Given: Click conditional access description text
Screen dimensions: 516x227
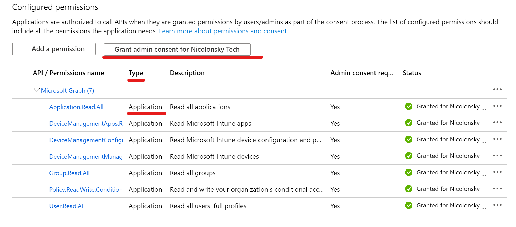Looking at the screenshot, I should tap(247, 190).
